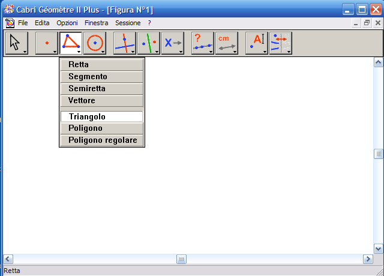Choose Poligono from the list

coord(102,128)
